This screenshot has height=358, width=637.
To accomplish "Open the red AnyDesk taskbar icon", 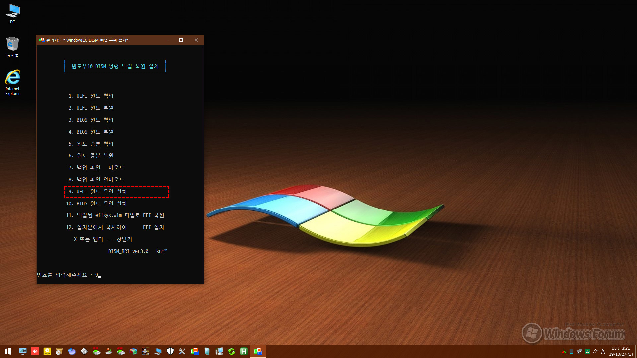I will 35,351.
